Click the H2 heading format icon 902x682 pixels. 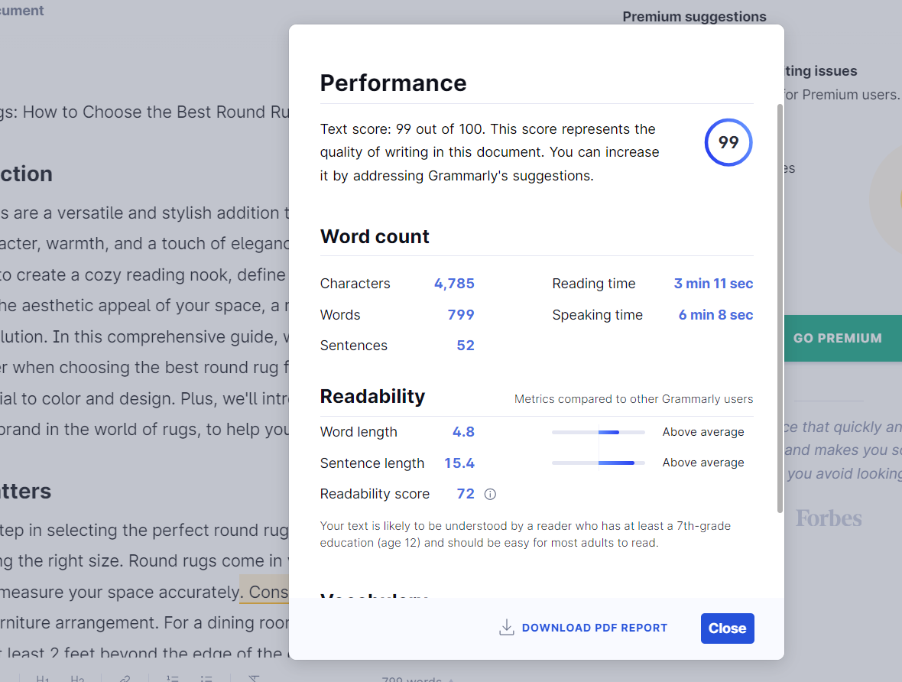pyautogui.click(x=77, y=678)
